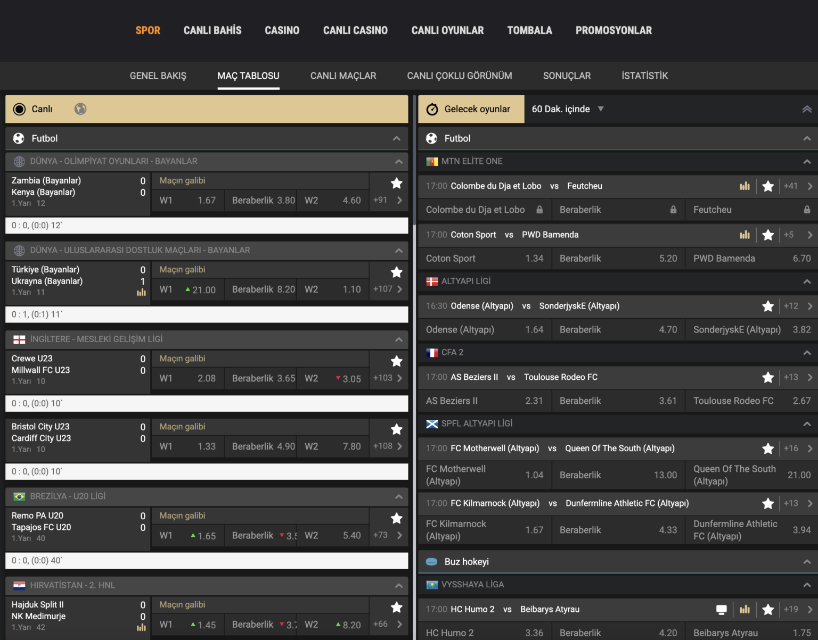Favorite the Remo PA U20 match star
The width and height of the screenshot is (818, 640).
pos(396,518)
